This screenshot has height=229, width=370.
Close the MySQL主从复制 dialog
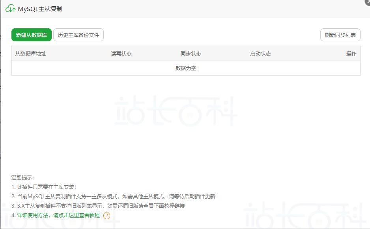coord(368,2)
